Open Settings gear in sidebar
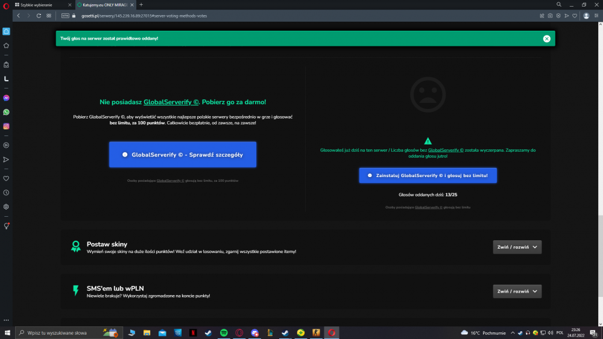 pyautogui.click(x=6, y=207)
